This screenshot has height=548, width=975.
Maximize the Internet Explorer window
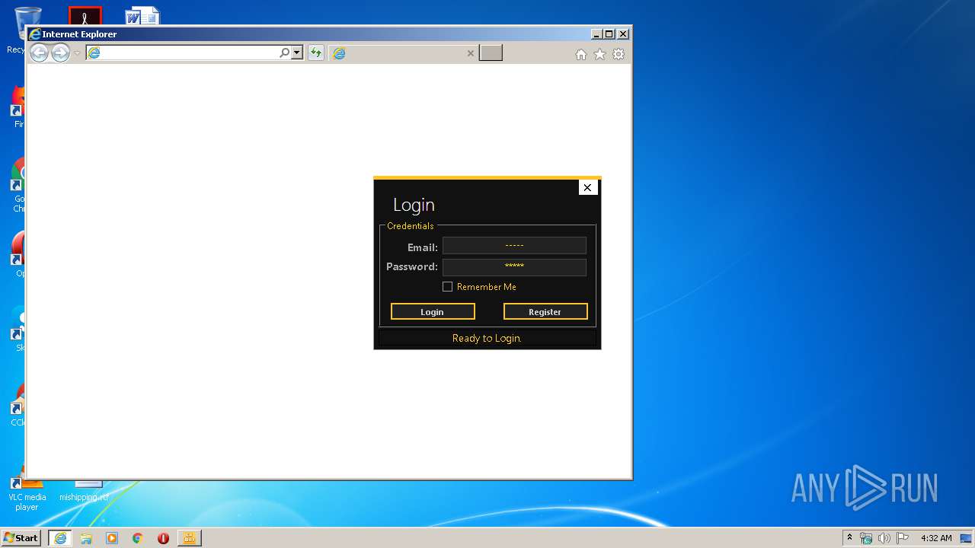(x=609, y=34)
